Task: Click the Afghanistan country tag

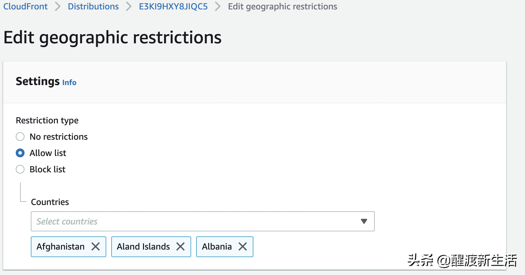Action: [x=60, y=247]
